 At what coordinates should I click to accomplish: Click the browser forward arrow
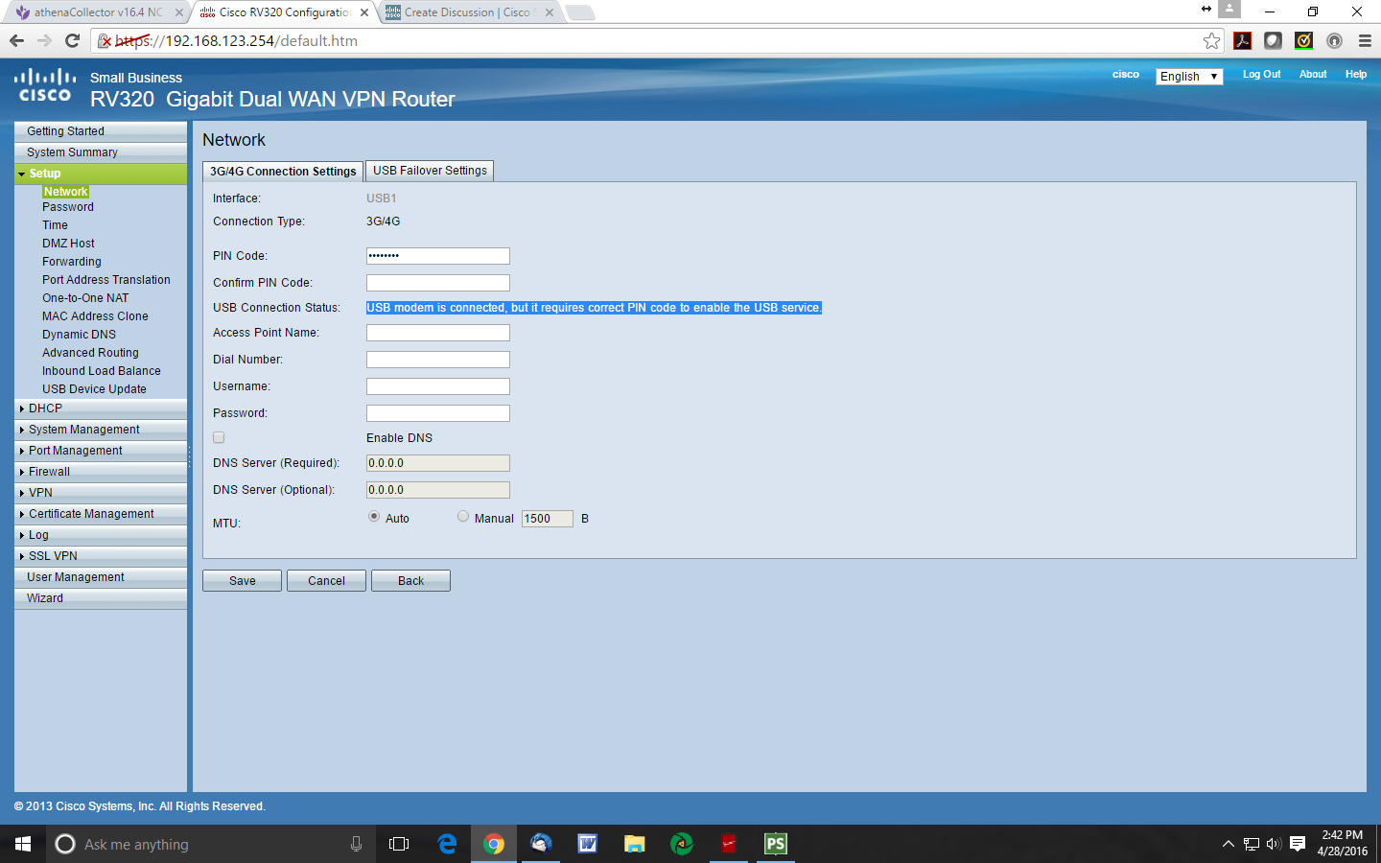(44, 40)
